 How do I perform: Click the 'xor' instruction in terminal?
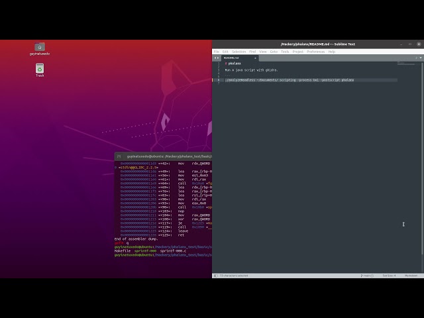coord(181,219)
